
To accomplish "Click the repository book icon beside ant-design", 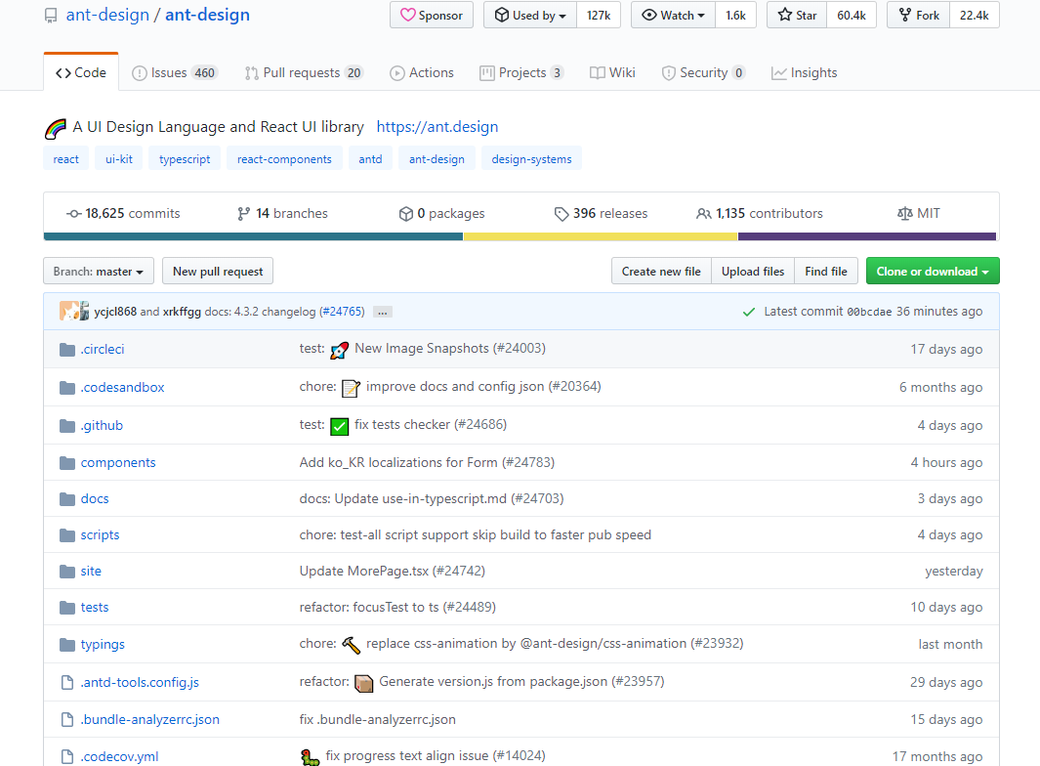I will 51,16.
